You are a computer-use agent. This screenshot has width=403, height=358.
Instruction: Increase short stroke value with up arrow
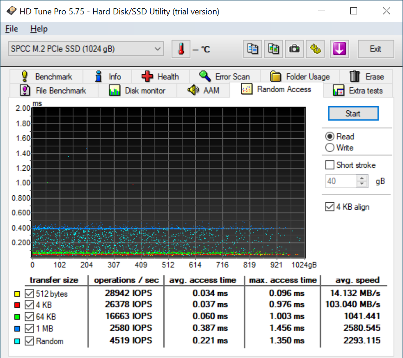pyautogui.click(x=362, y=179)
